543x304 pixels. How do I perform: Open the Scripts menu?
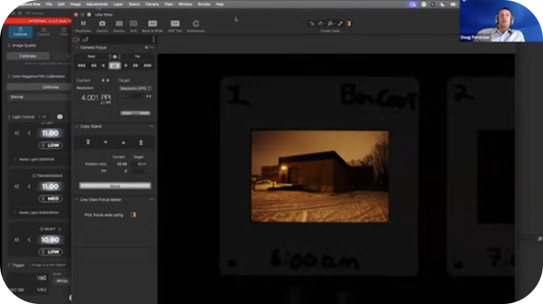[204, 4]
